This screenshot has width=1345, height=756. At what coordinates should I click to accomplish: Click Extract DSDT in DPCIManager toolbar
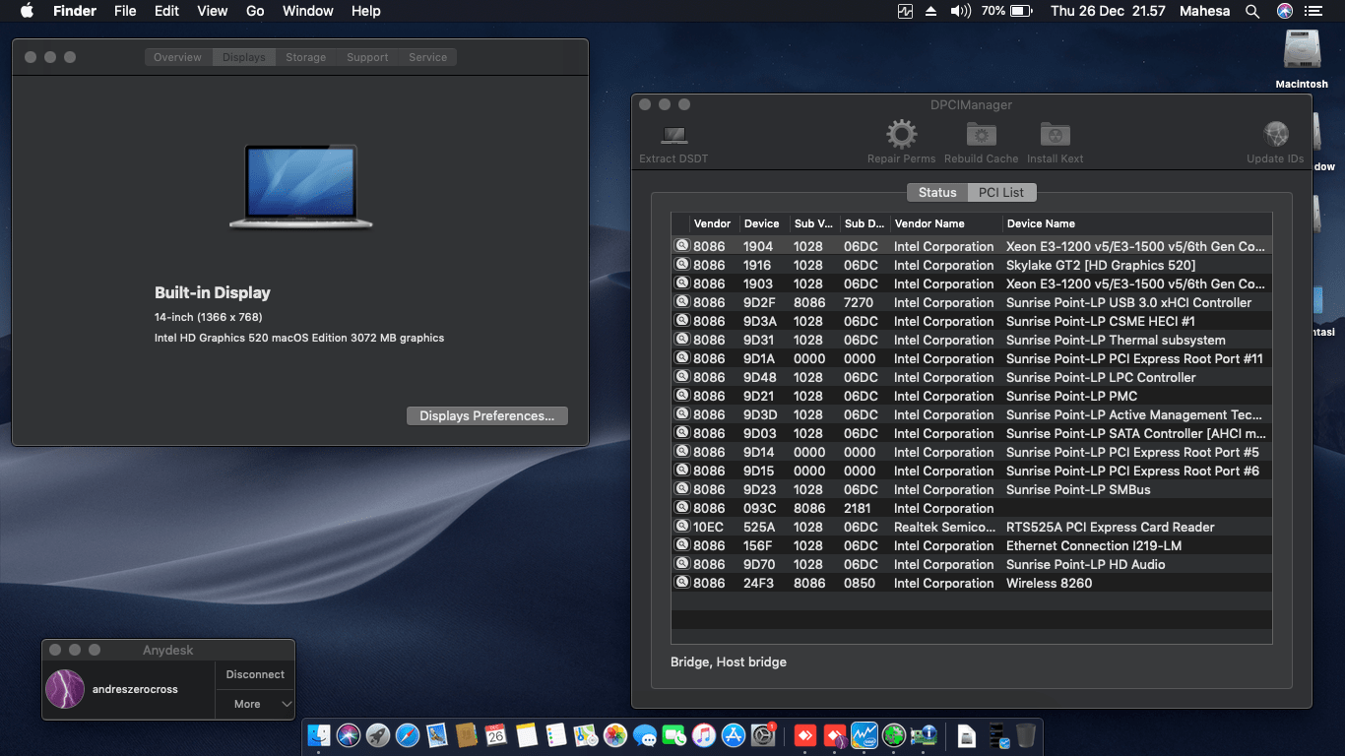click(x=673, y=143)
